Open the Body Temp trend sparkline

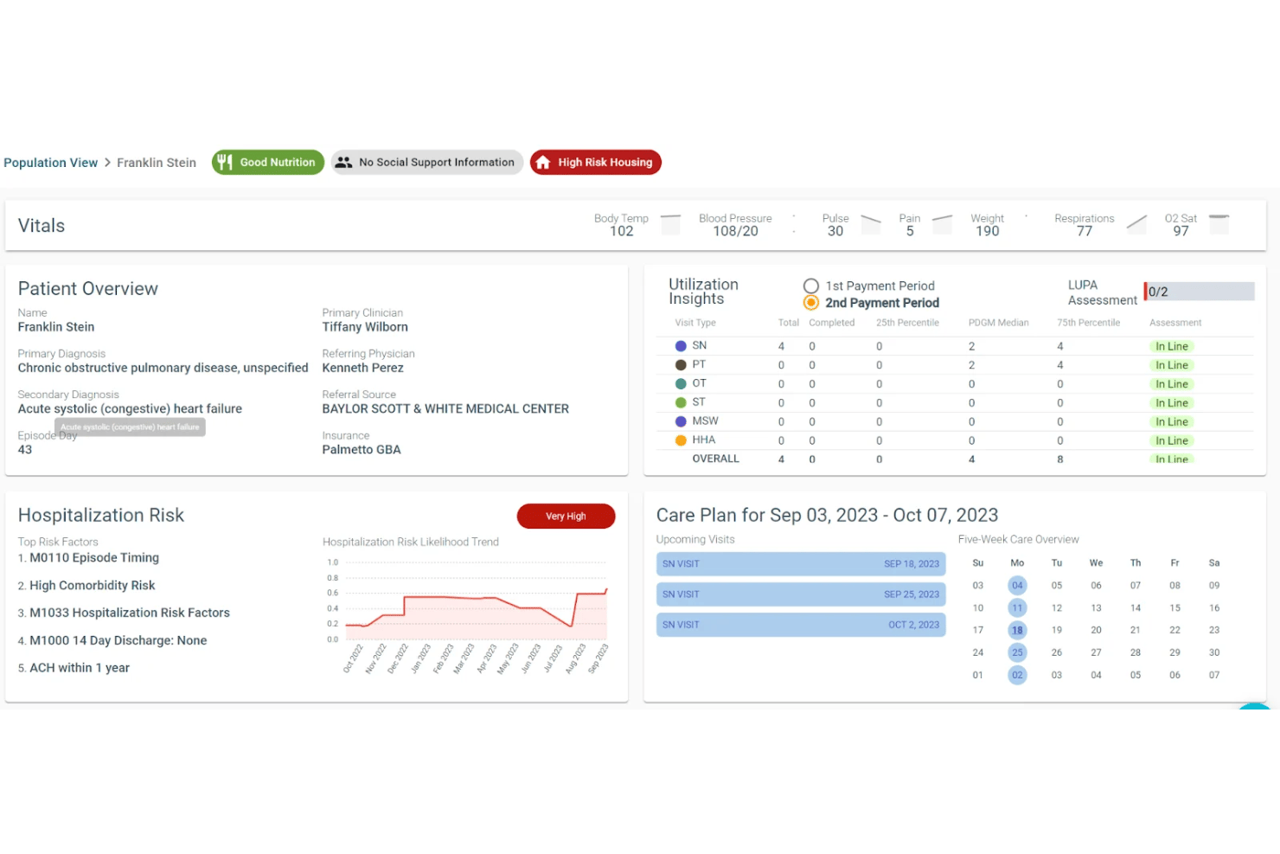pos(670,225)
